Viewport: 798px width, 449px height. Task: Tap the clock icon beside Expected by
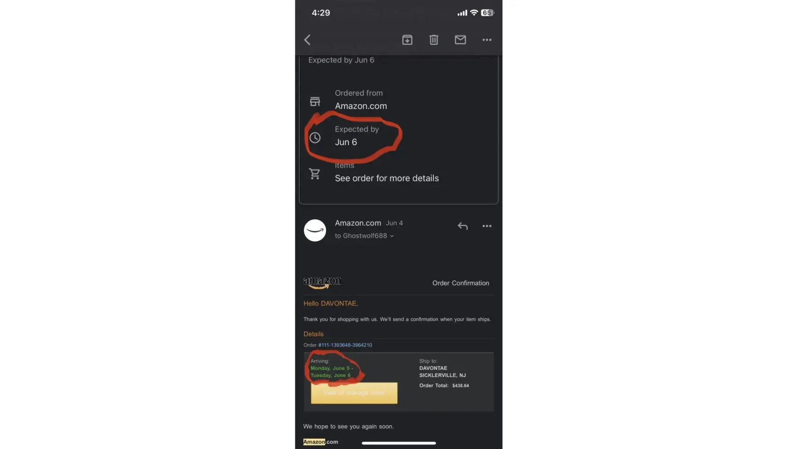tap(315, 137)
